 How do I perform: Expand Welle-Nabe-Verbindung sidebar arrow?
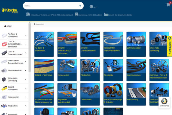pyautogui.click(x=26, y=79)
